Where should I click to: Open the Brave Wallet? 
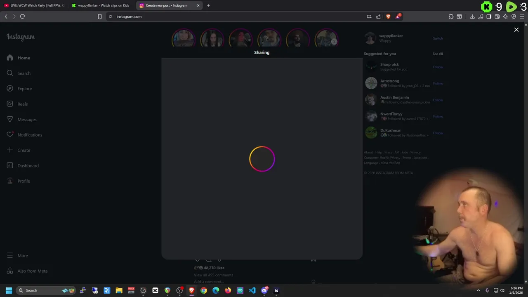click(x=497, y=16)
